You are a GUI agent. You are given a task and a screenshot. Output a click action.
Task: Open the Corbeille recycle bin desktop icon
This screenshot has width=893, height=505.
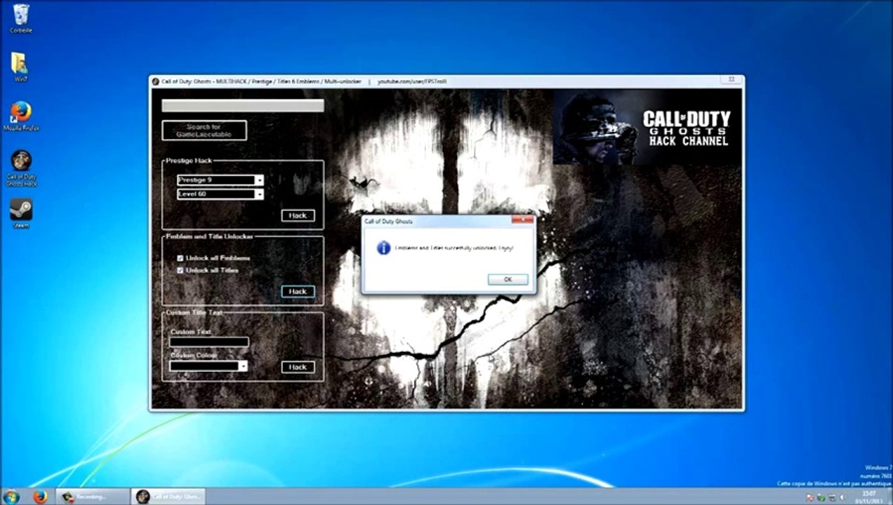pos(21,18)
